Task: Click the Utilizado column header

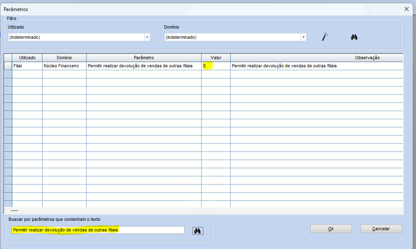Action: coord(27,58)
